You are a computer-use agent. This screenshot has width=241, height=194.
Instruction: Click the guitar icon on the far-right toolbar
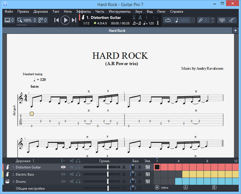tap(232, 20)
